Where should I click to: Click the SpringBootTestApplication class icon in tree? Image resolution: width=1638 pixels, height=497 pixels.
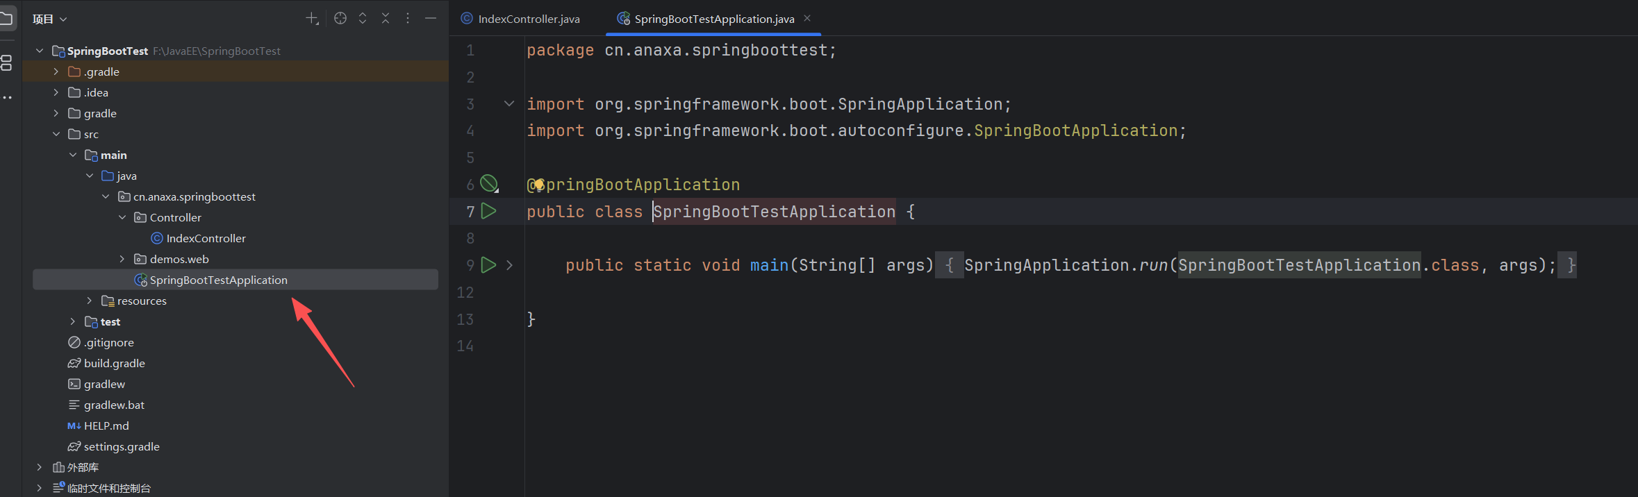[x=140, y=280]
